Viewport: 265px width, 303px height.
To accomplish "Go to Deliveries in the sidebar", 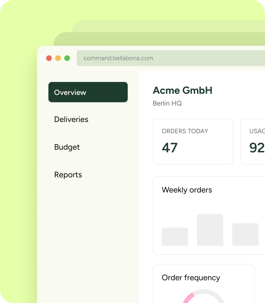I will [x=71, y=120].
